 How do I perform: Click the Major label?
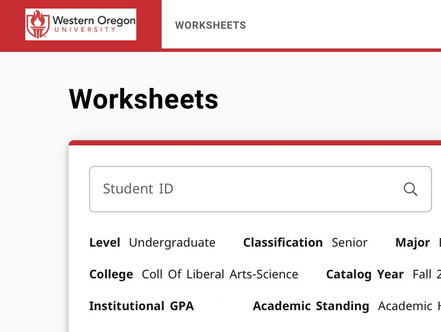(412, 242)
